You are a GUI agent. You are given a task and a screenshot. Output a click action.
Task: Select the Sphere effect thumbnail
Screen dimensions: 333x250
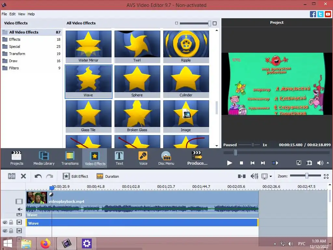(137, 81)
